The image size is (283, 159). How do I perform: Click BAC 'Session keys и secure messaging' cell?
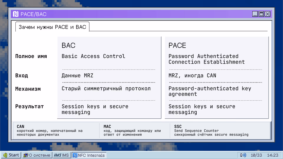tap(95, 109)
